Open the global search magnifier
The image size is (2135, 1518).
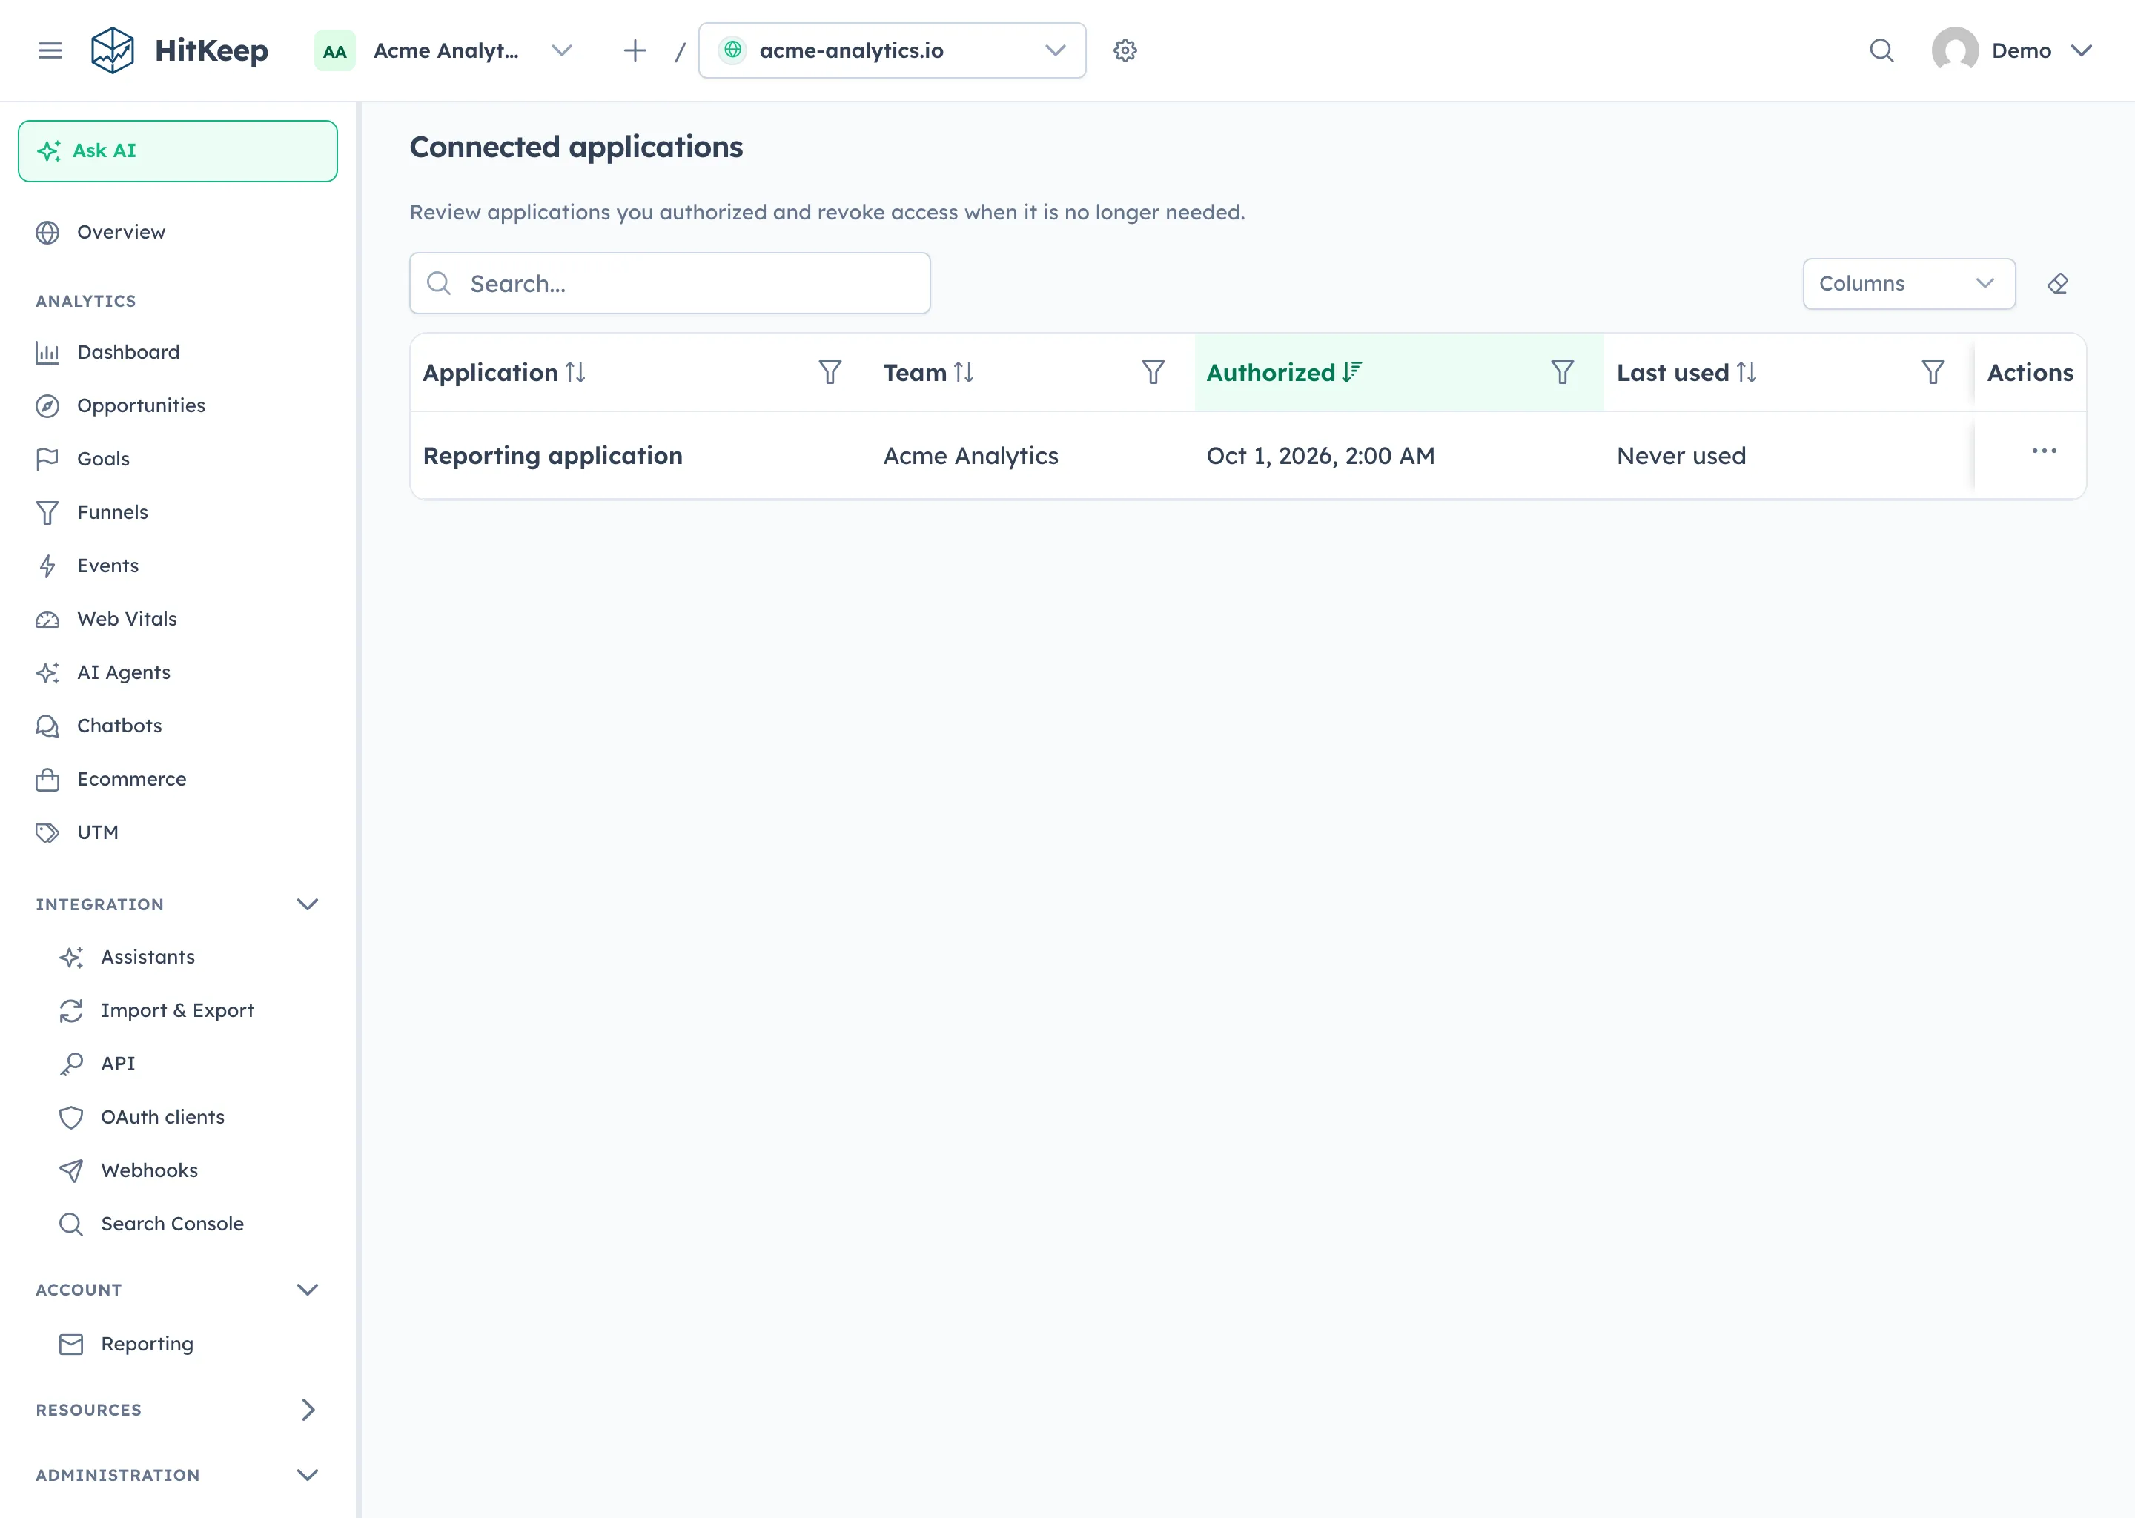(x=1881, y=50)
